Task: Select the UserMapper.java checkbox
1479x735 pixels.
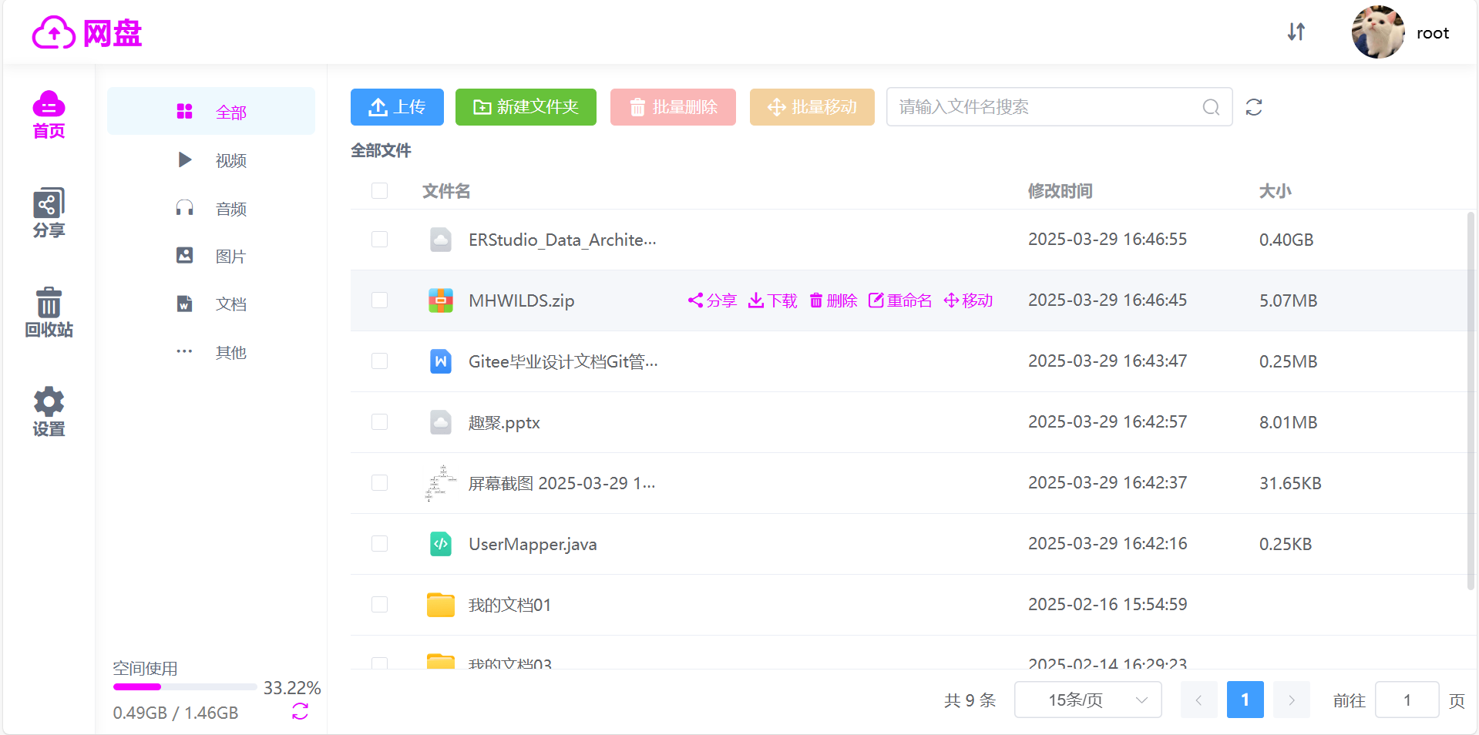Action: click(x=379, y=544)
